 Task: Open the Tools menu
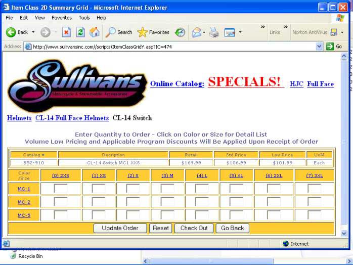(84, 18)
